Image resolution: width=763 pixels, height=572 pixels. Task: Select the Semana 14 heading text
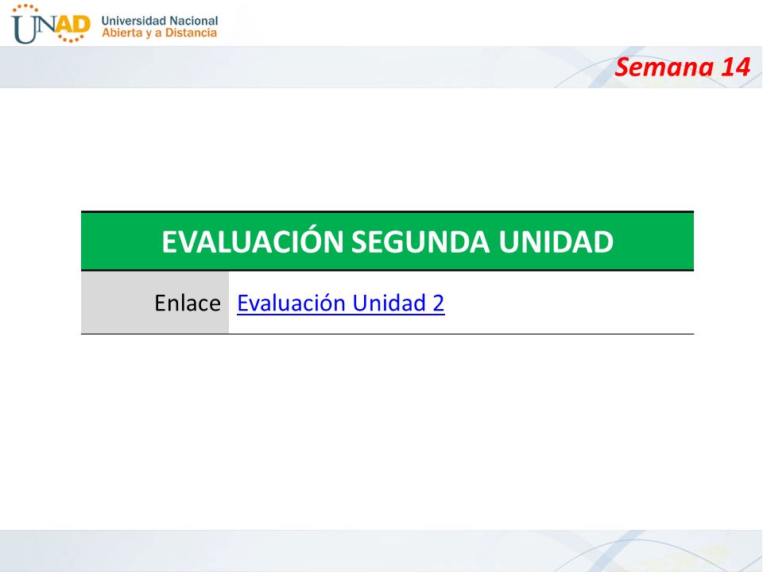point(682,67)
